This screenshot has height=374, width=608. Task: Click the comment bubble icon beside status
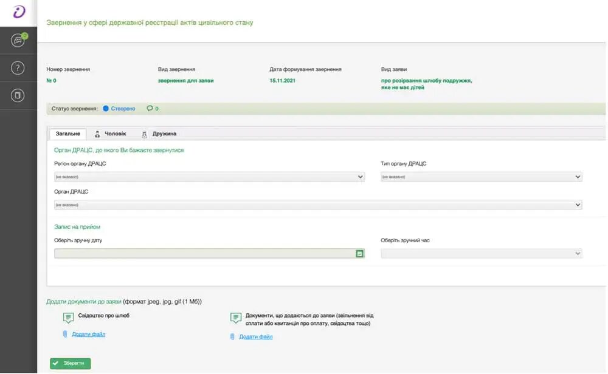(x=150, y=109)
